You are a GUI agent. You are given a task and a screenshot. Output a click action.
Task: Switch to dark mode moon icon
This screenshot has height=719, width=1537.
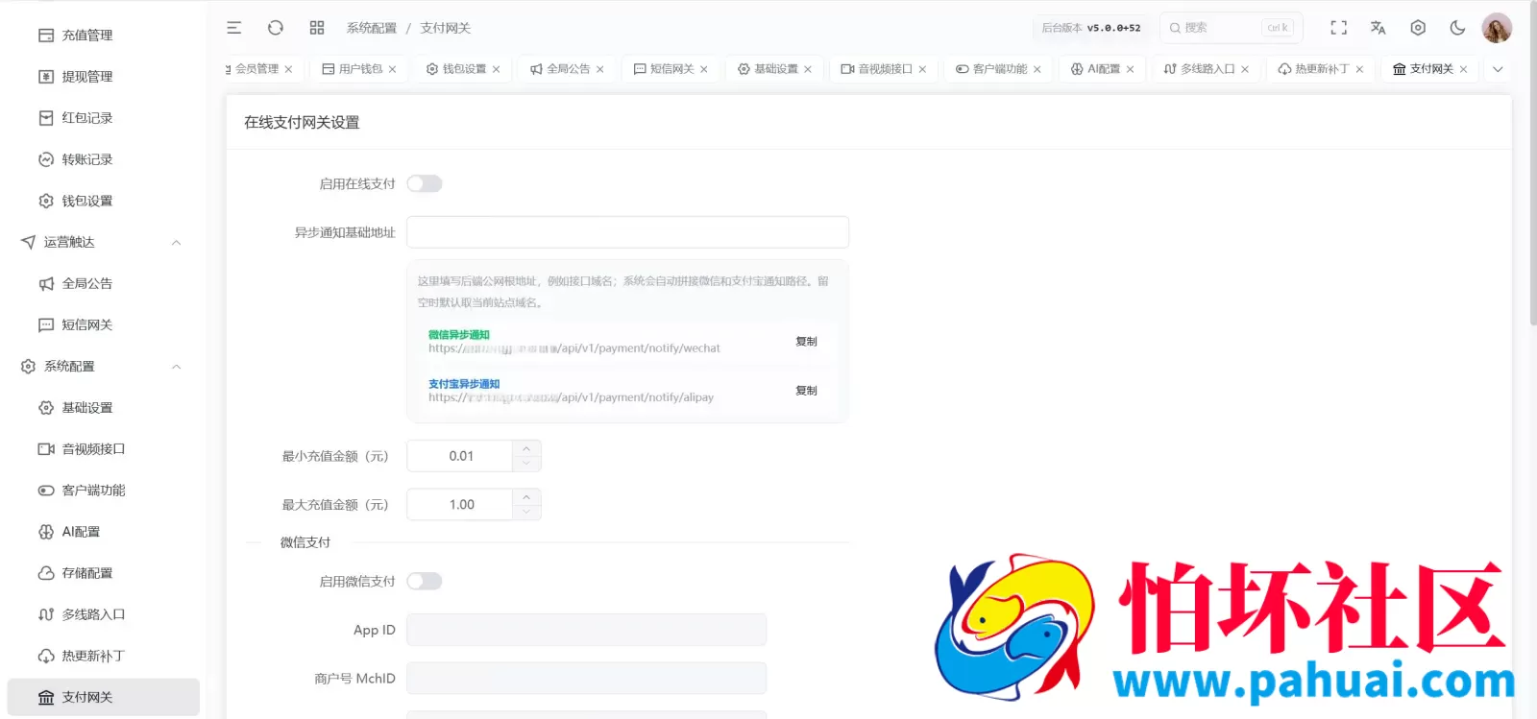pos(1457,28)
